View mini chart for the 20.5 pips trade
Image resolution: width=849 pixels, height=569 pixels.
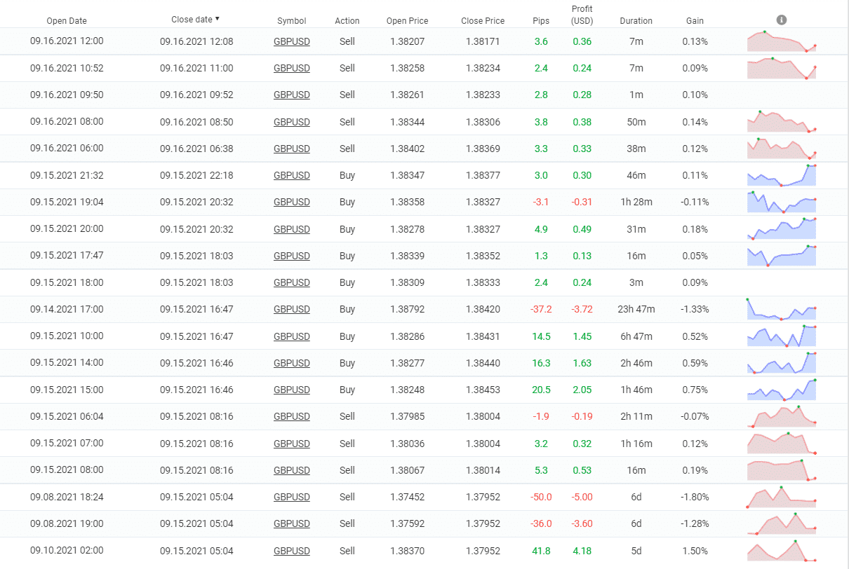782,390
